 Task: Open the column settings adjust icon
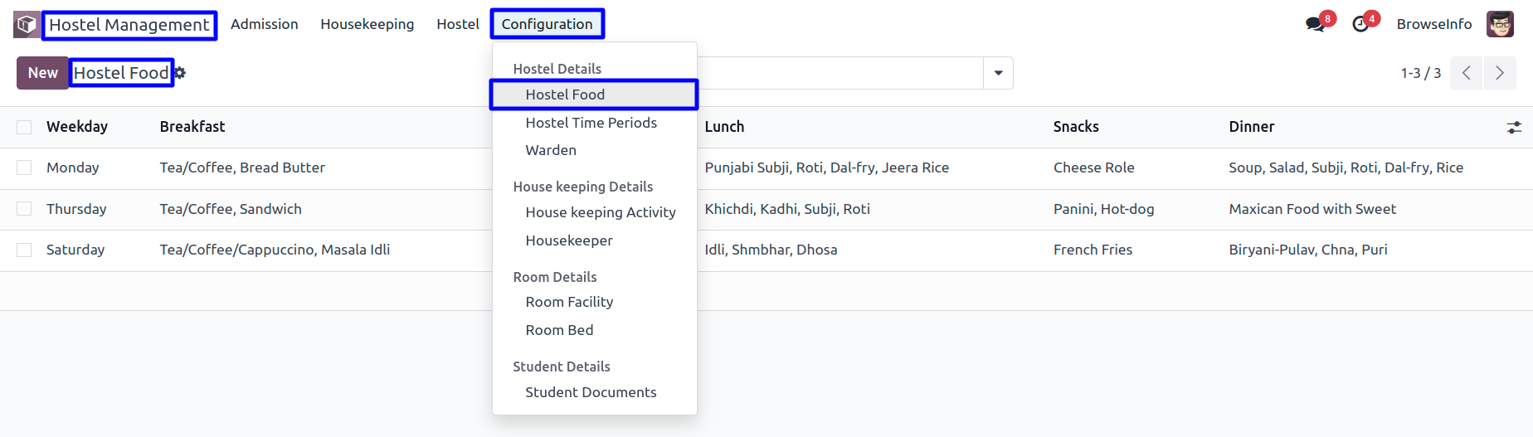pyautogui.click(x=1514, y=127)
